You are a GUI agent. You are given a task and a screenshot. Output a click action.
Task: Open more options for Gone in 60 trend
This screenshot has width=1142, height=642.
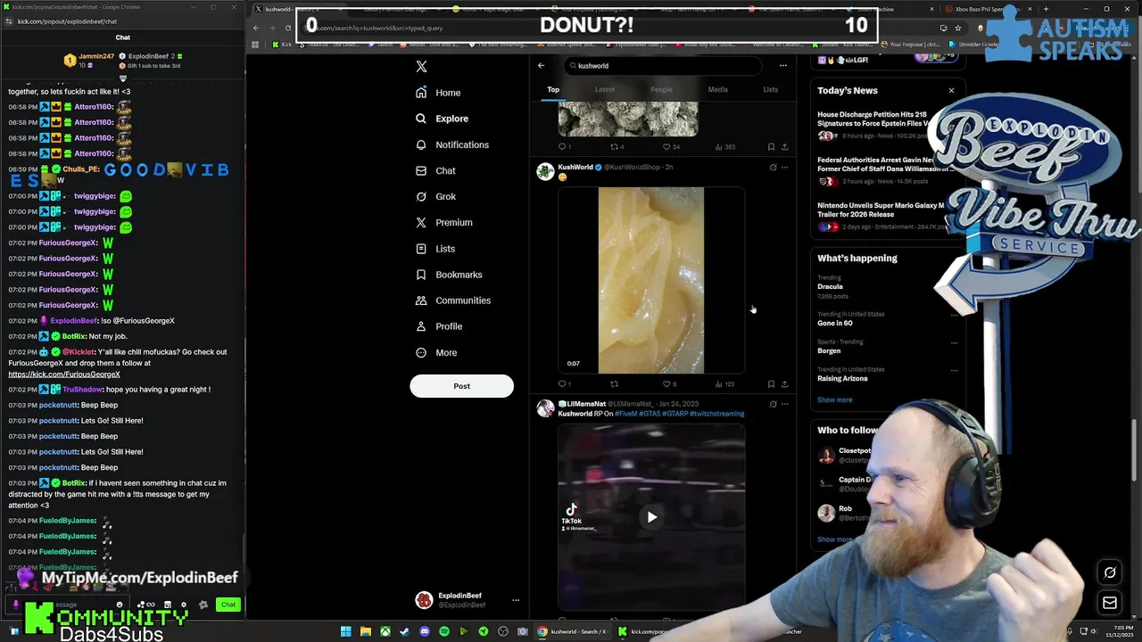[954, 316]
